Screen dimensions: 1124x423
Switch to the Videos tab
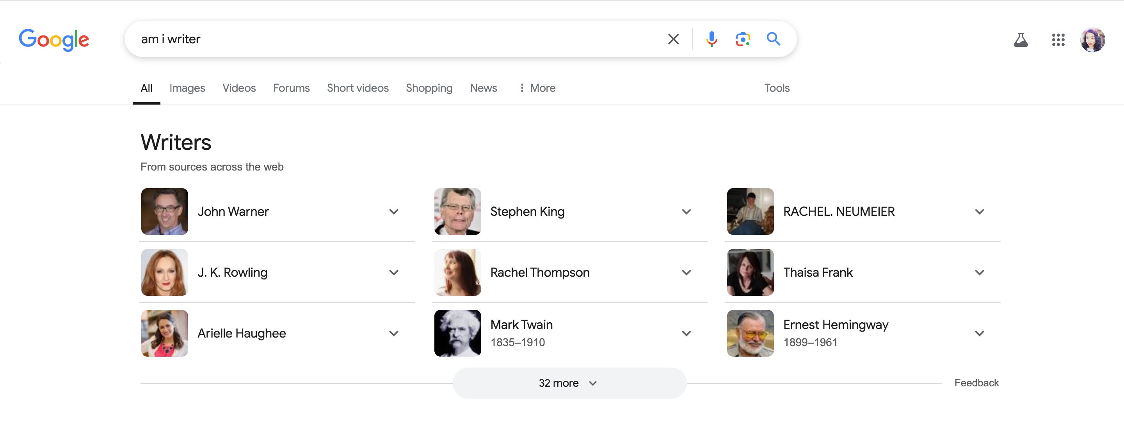pyautogui.click(x=239, y=88)
